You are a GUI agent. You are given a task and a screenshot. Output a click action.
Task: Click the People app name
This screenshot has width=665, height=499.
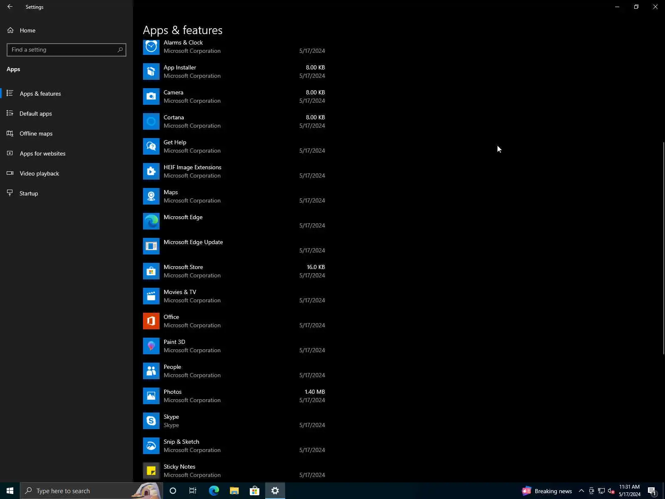(172, 367)
